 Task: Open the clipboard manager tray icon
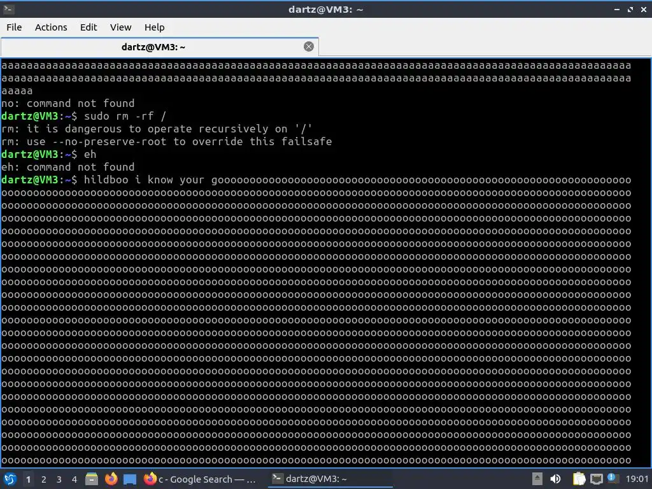pos(579,479)
